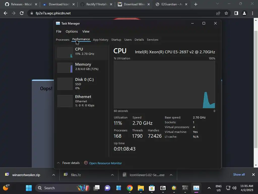258x194 pixels.
Task: Bookmark this page with the star icon
Action: [x=226, y=13]
